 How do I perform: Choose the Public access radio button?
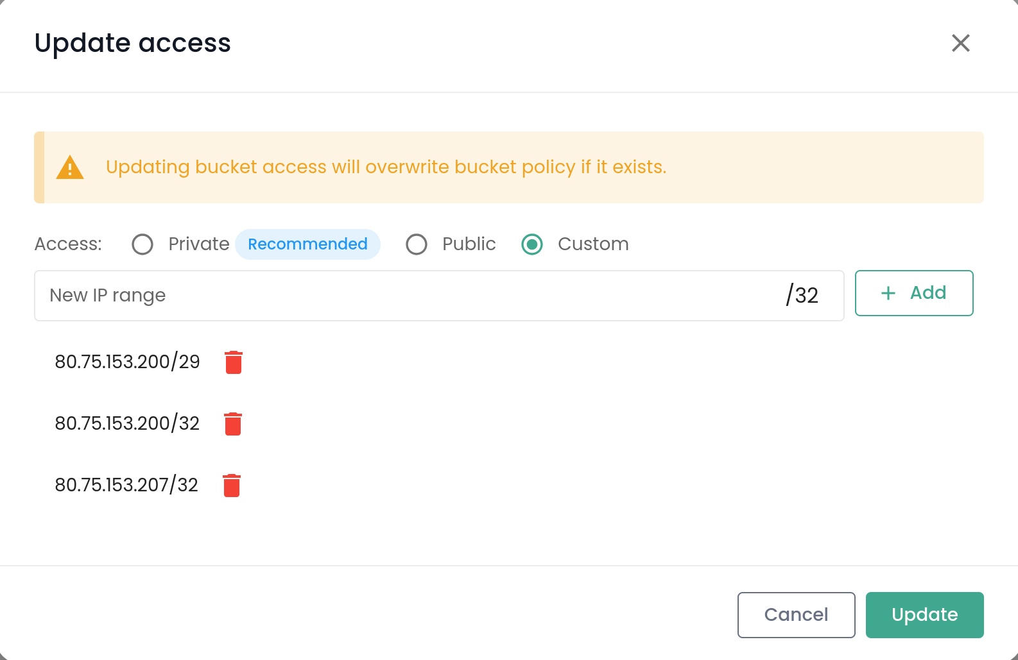pos(417,244)
